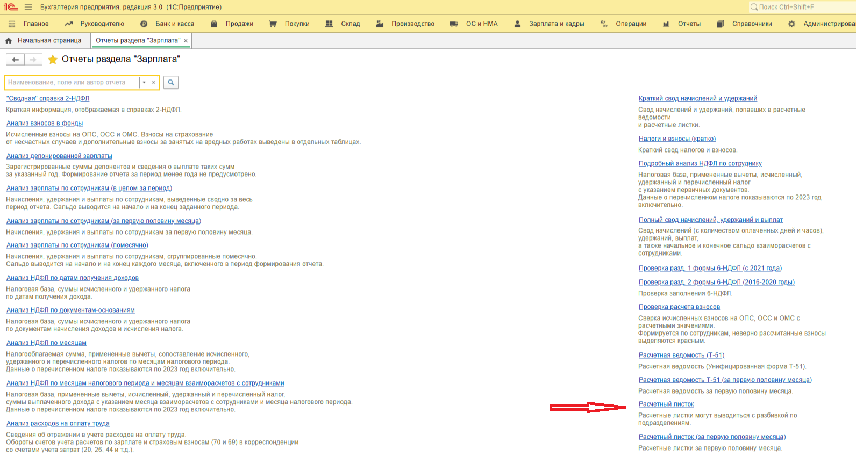Clear the report search field with X
The width and height of the screenshot is (856, 456).
[154, 83]
